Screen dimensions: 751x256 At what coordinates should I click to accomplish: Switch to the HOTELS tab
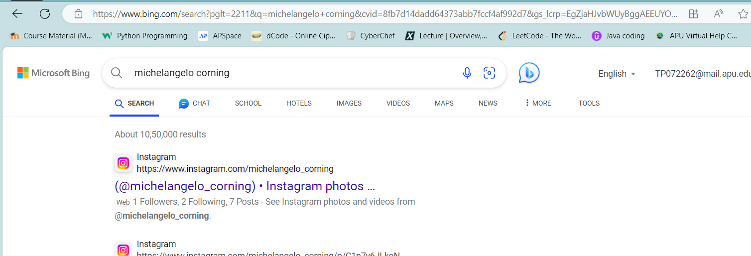click(x=299, y=103)
